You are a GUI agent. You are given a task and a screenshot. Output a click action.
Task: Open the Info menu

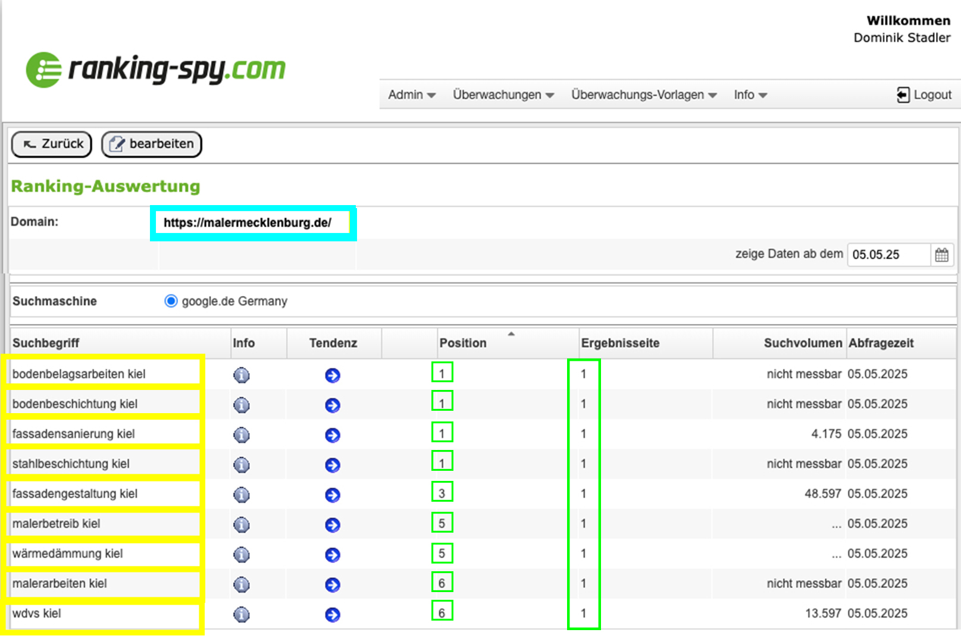click(x=750, y=95)
